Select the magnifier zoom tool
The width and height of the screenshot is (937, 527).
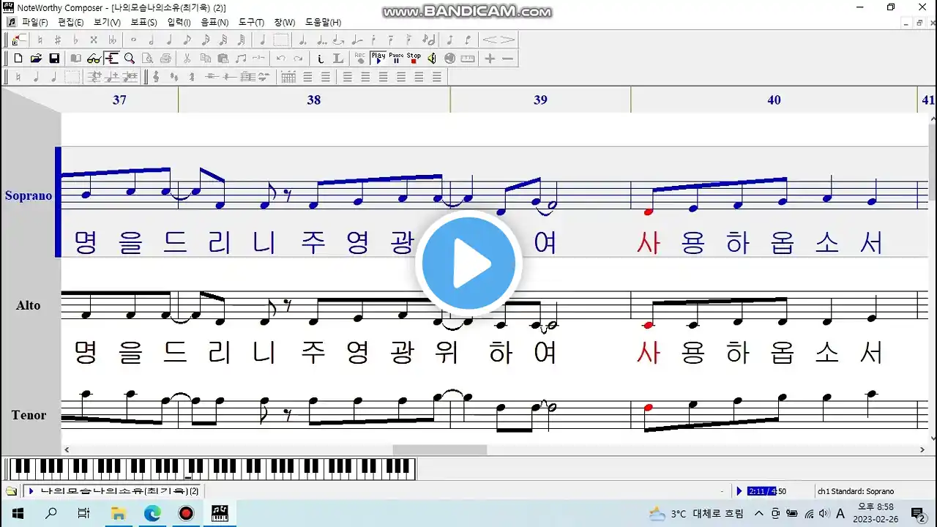click(130, 59)
